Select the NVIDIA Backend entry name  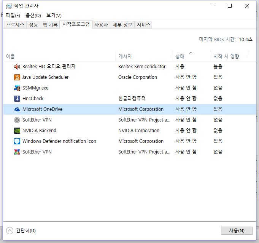pyautogui.click(x=39, y=131)
